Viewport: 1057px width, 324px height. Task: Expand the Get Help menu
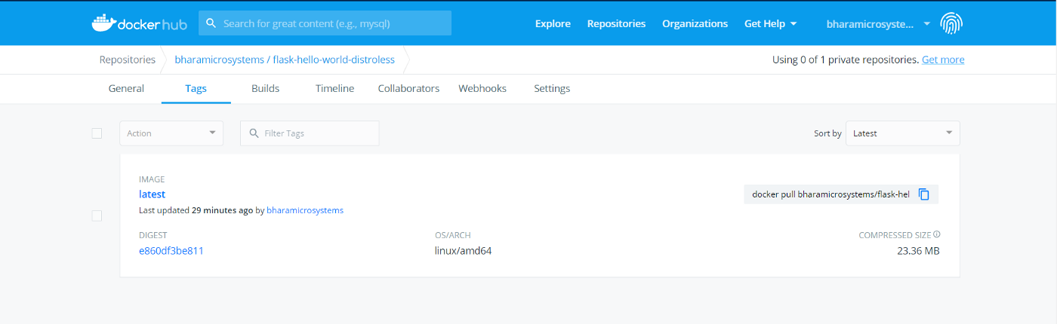(771, 23)
